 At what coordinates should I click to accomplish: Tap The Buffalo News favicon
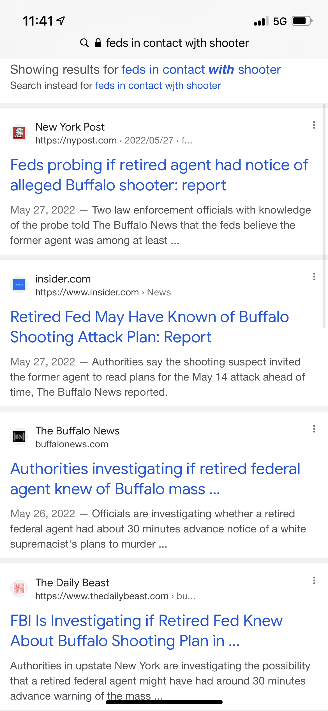[x=19, y=437]
